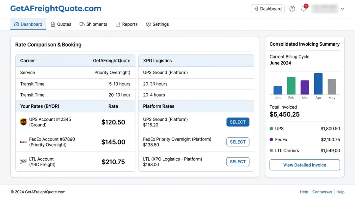Image resolution: width=355 pixels, height=198 pixels.
Task: Click UPS Account #12345 (Ground) text
Action: point(50,122)
